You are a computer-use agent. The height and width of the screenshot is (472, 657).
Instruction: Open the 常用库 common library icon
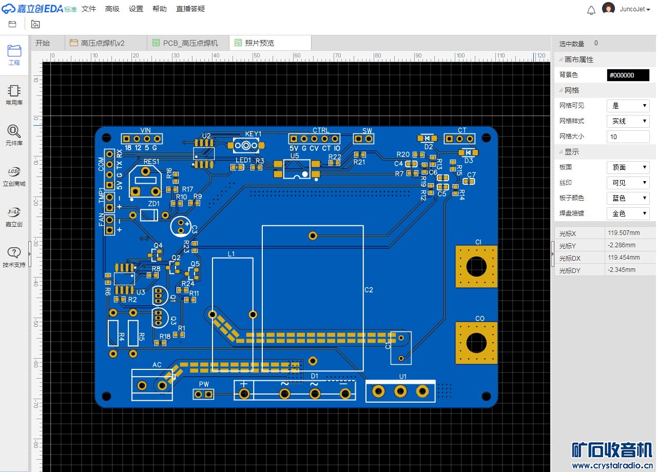(x=14, y=95)
